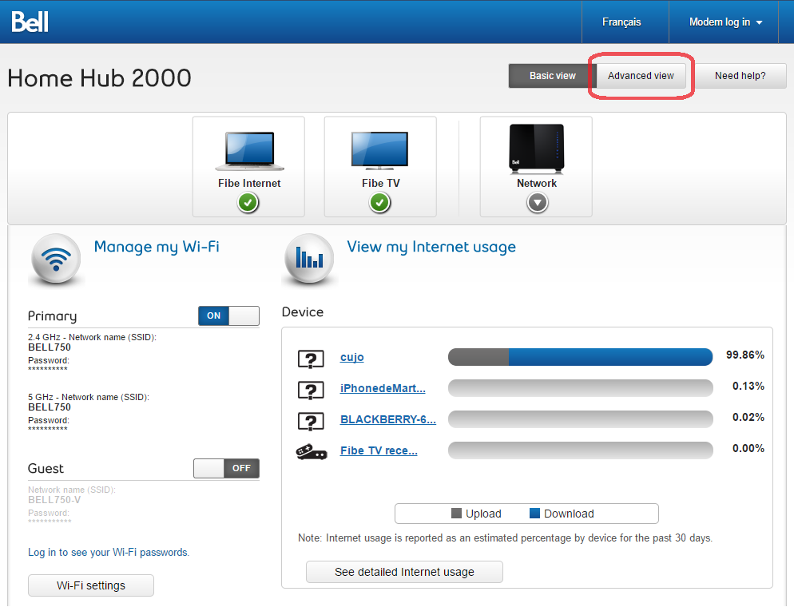Open the Need help? button
This screenshot has width=794, height=607.
click(x=740, y=75)
